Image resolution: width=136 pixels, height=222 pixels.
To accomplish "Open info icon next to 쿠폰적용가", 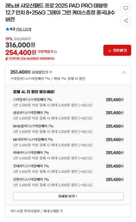I will point(56,52).
